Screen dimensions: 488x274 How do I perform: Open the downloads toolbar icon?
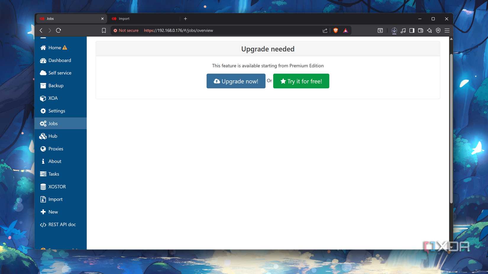(394, 30)
